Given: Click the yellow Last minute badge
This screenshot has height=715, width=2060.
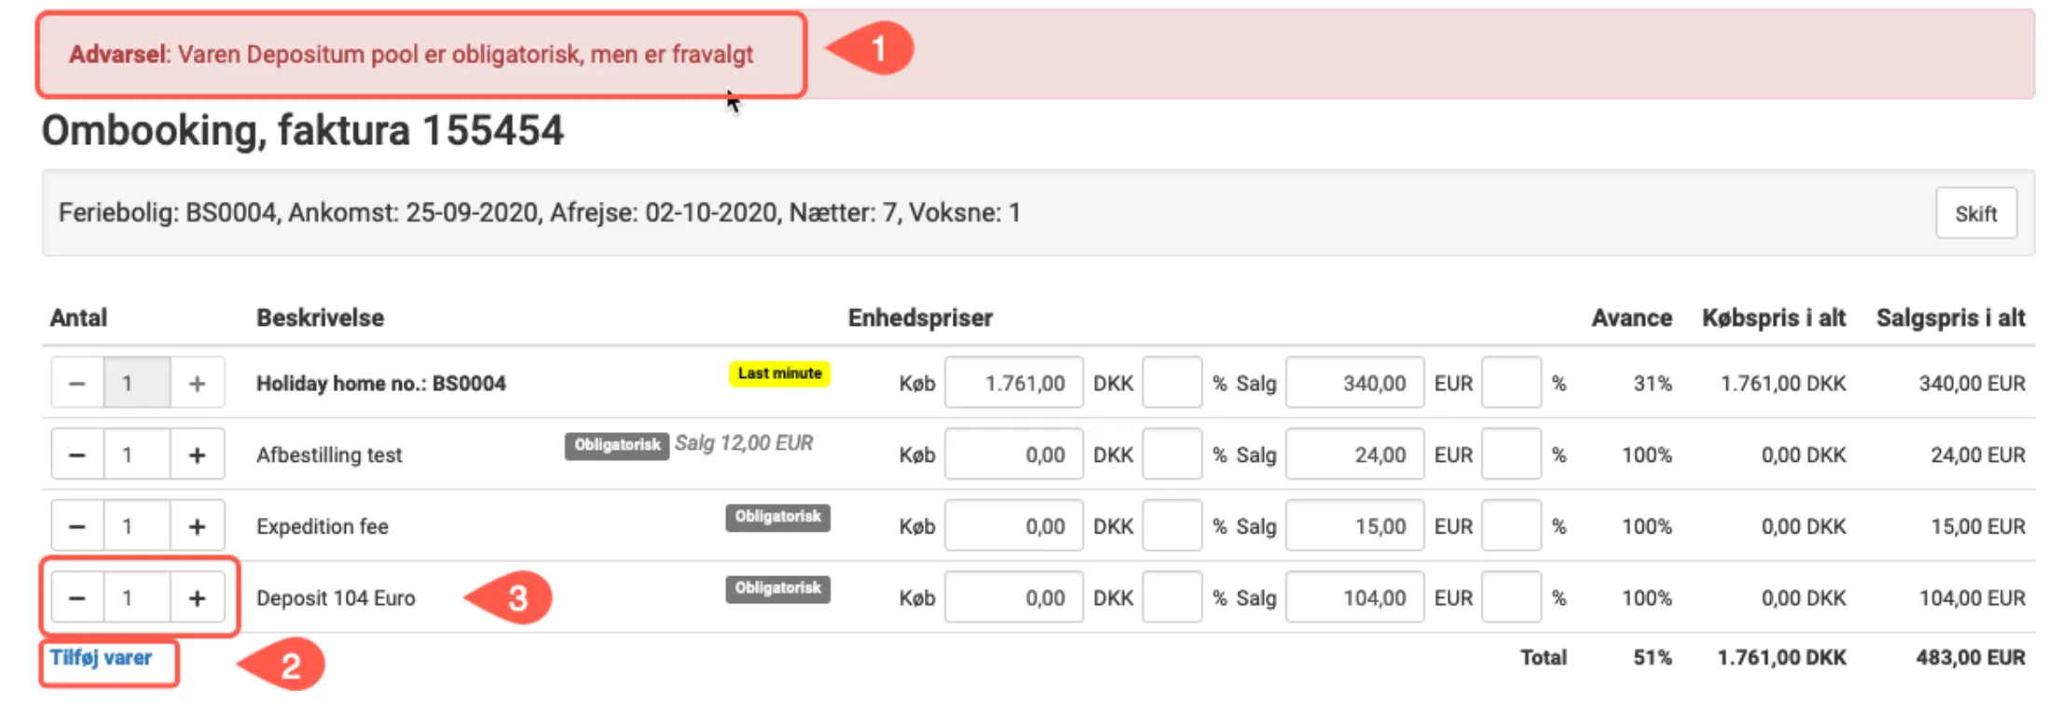Looking at the screenshot, I should point(779,373).
